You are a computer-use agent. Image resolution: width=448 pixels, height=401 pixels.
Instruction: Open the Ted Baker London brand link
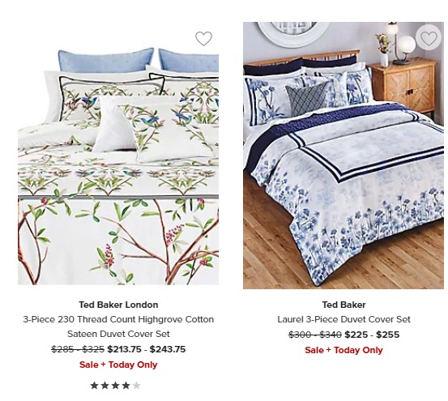(118, 305)
